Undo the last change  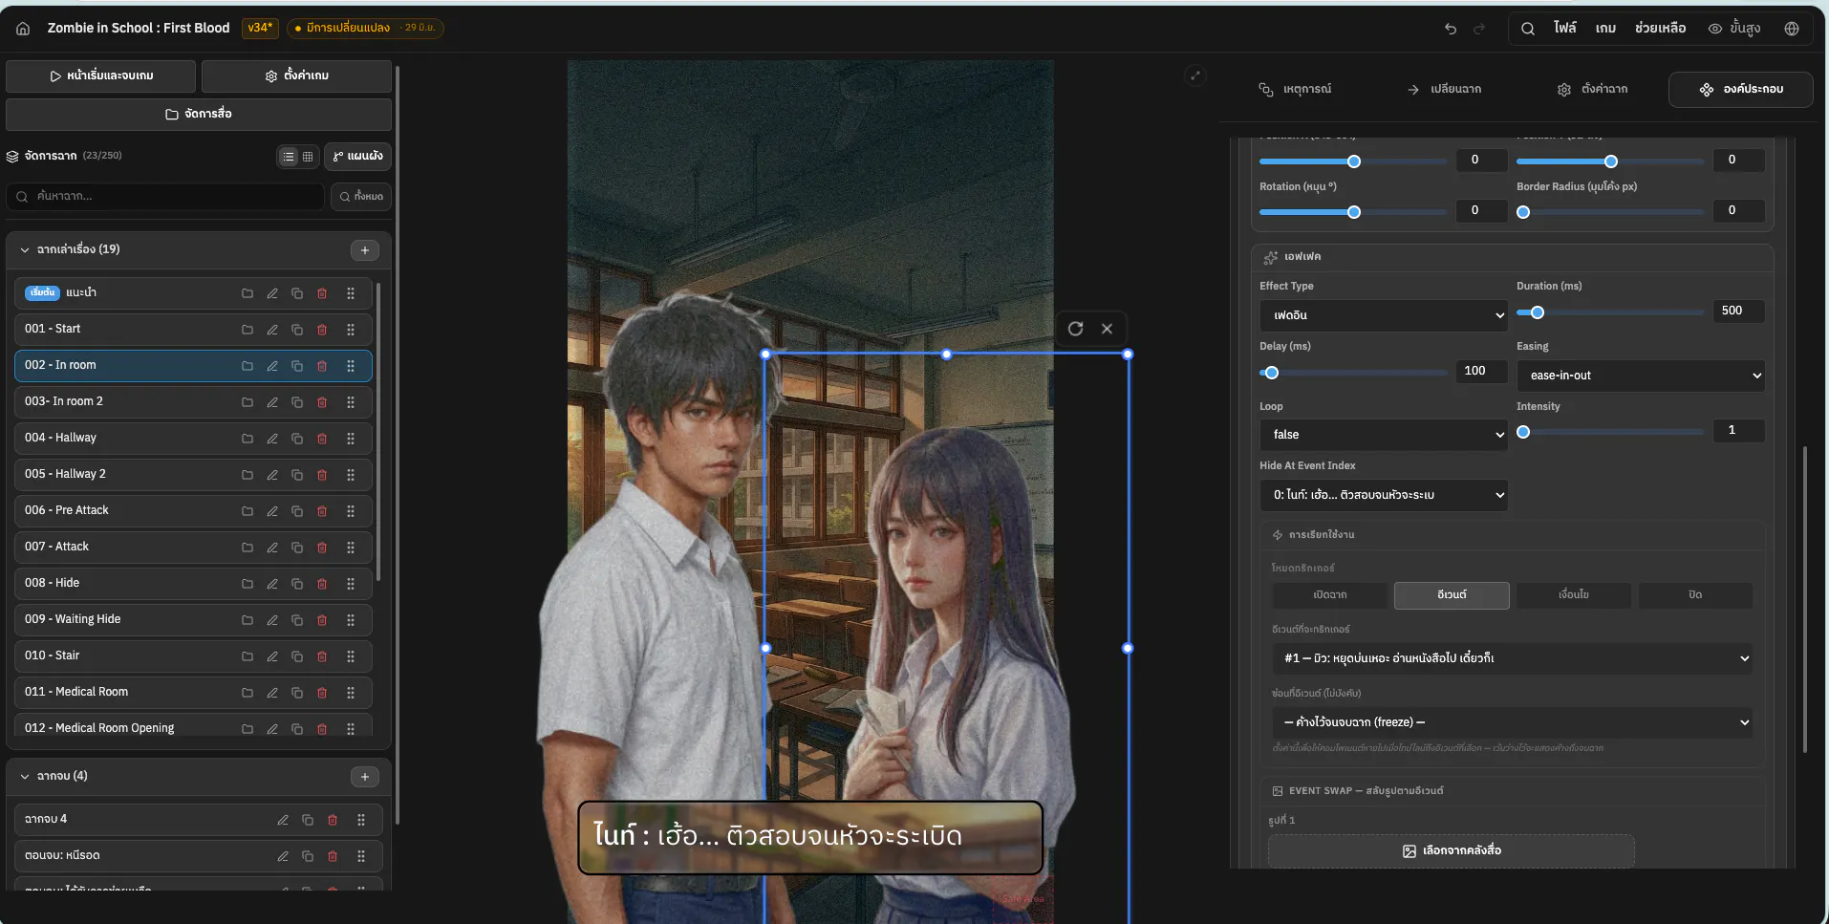point(1451,29)
